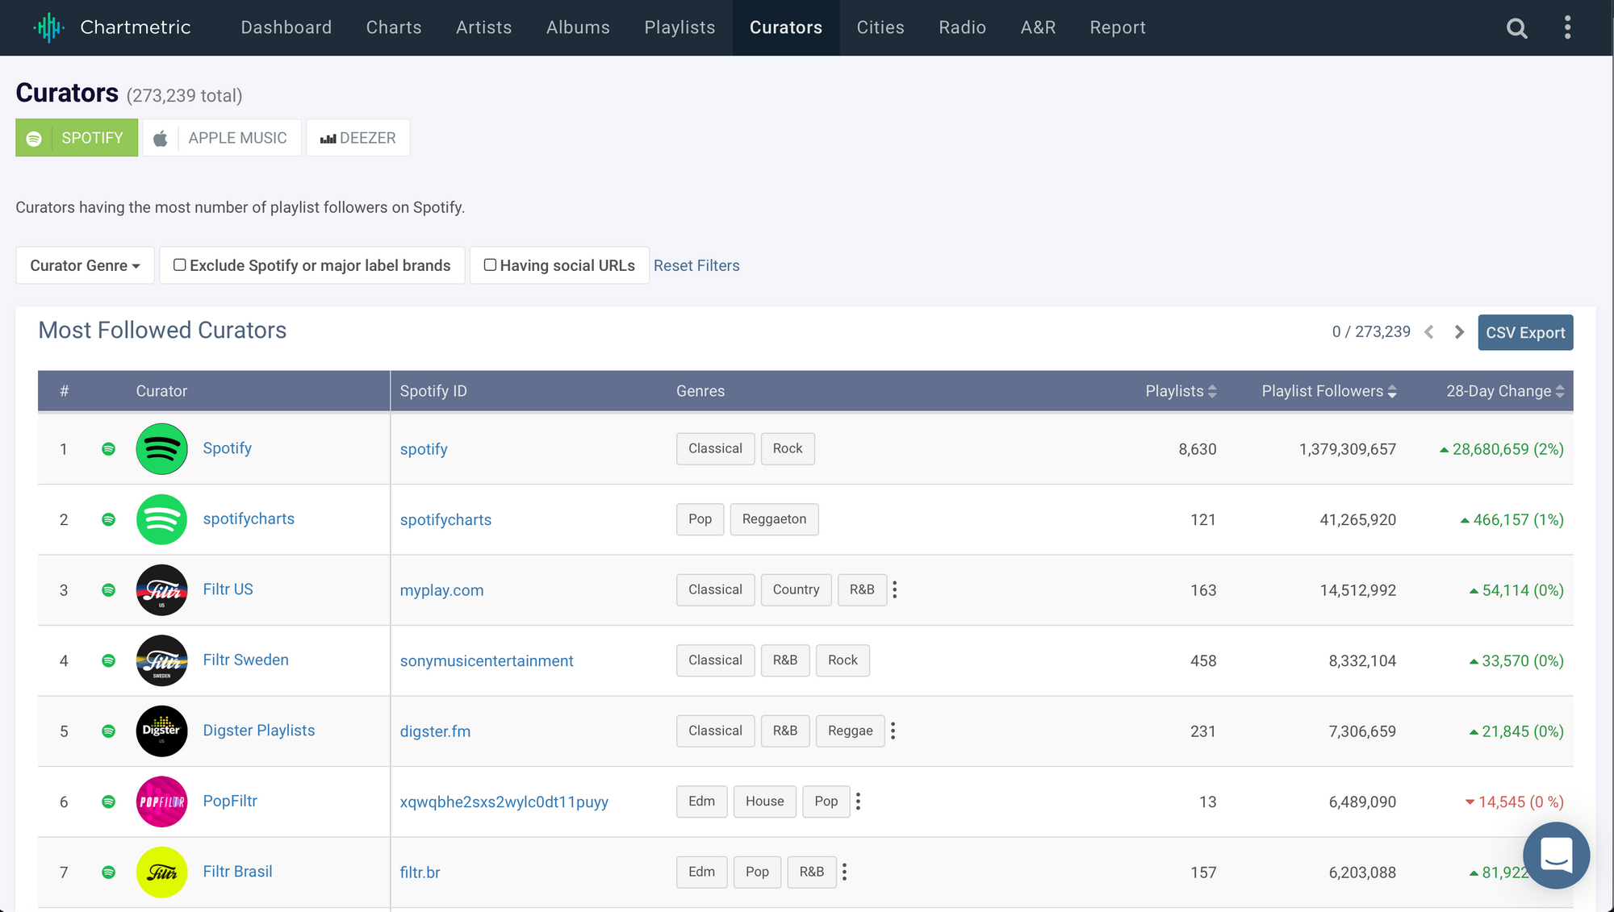Click the Chartmetric waveform logo
This screenshot has height=912, width=1614.
point(48,27)
